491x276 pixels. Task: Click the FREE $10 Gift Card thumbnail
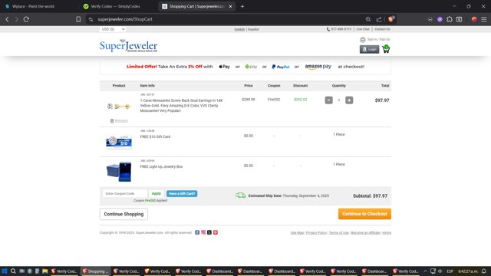tap(119, 142)
